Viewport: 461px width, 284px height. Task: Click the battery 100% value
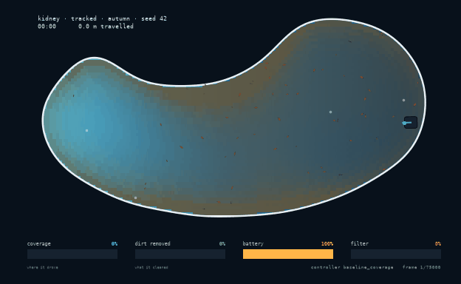coord(327,243)
